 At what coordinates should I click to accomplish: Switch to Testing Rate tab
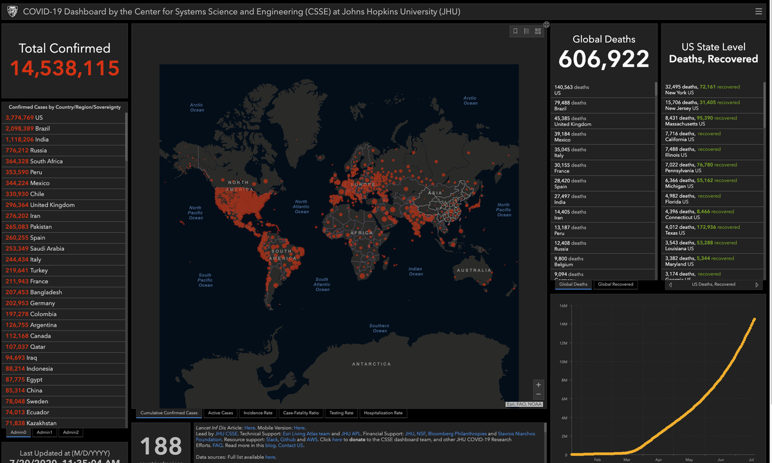(x=341, y=413)
